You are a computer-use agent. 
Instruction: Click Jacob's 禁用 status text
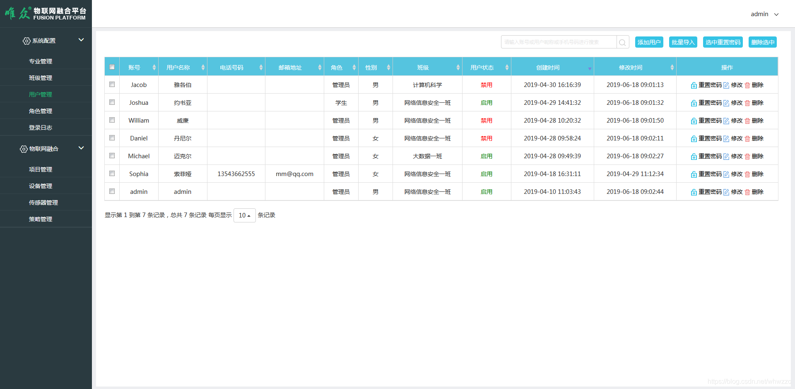click(487, 85)
